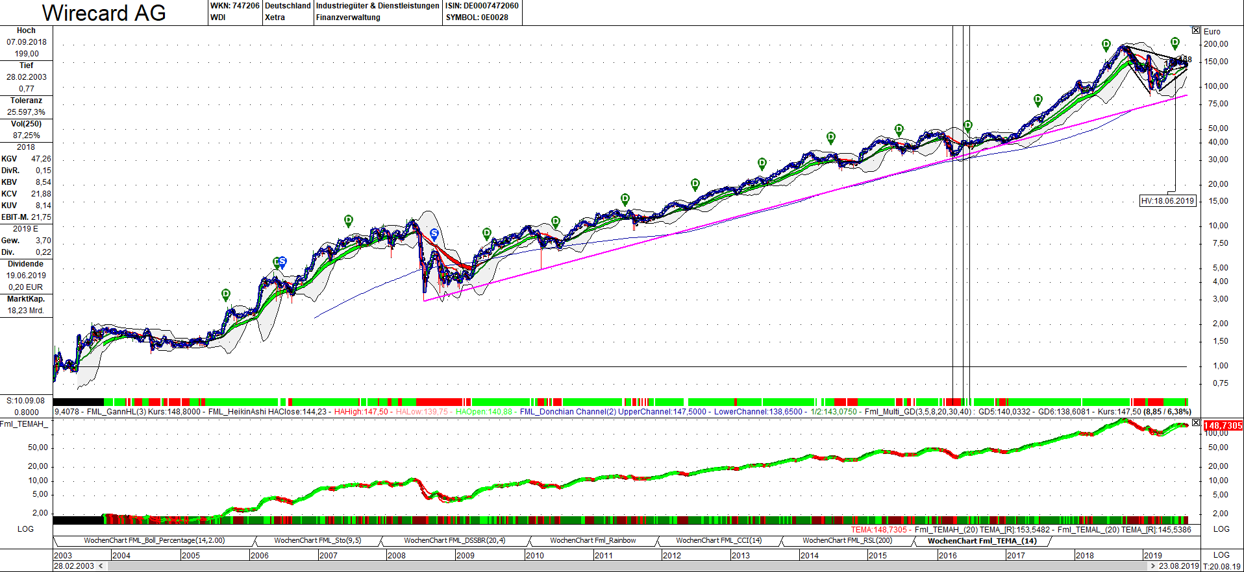Open the WochenChart FML_RSL(200) tab
1244x572 pixels.
[x=847, y=541]
